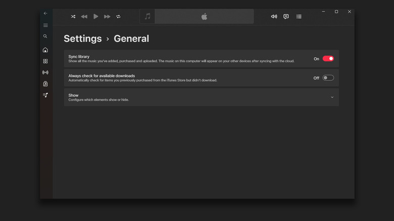This screenshot has width=394, height=221.
Task: Show the lyrics panel
Action: click(286, 17)
